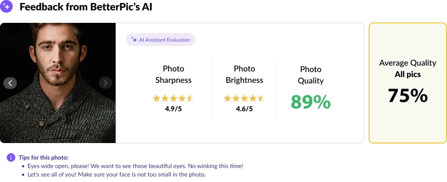Click the 4.6/5 brightness score

pos(244,109)
